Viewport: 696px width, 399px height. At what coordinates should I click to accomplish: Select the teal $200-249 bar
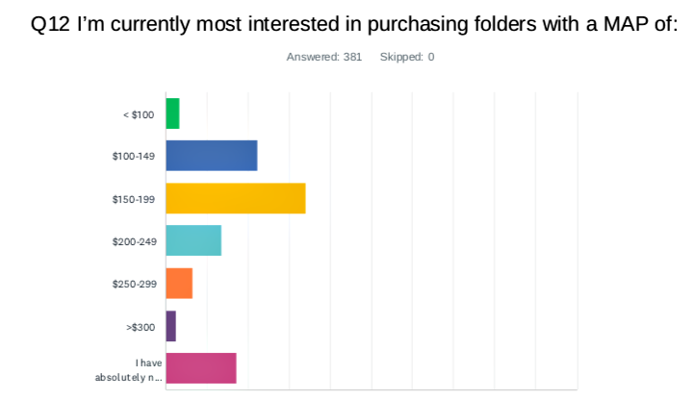[193, 240]
